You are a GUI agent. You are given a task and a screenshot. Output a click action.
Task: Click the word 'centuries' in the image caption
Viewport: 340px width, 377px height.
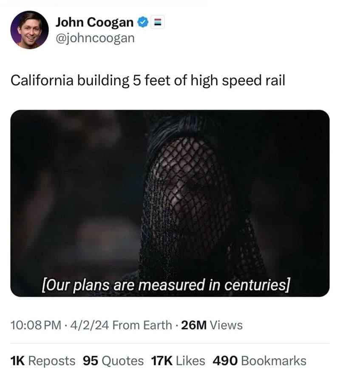259,283
